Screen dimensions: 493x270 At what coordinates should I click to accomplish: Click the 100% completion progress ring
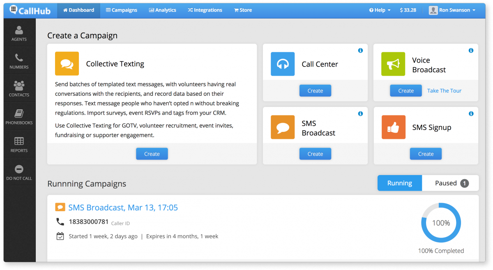click(441, 223)
